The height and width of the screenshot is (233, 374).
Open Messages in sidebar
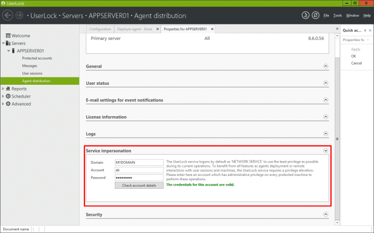(x=29, y=66)
